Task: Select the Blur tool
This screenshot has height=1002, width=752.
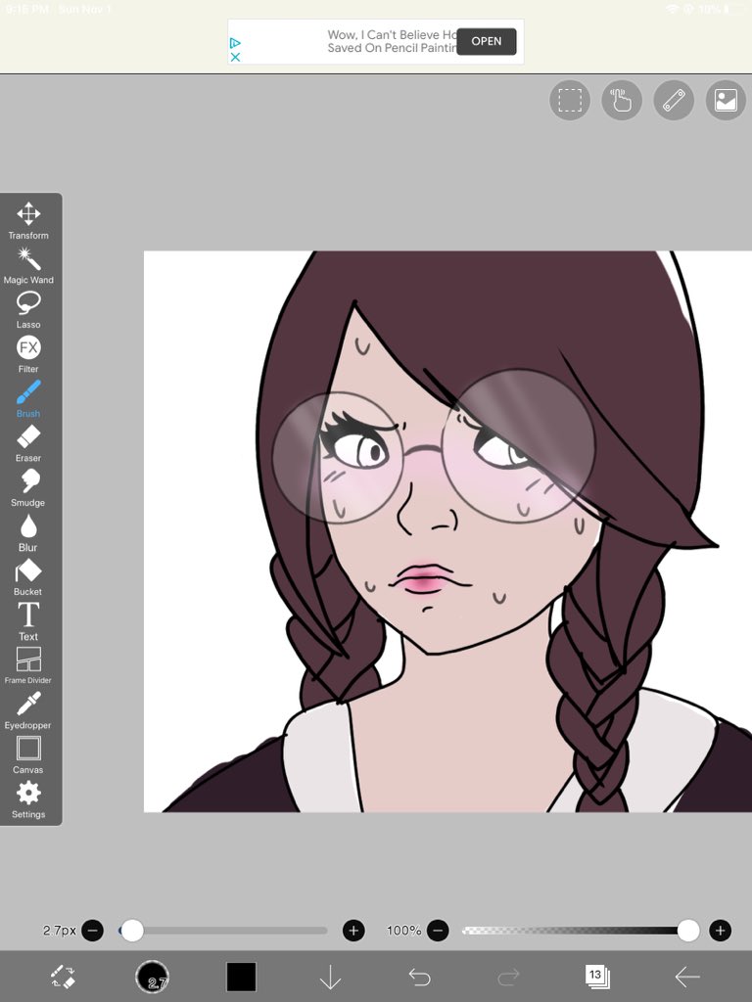Action: pos(28,533)
